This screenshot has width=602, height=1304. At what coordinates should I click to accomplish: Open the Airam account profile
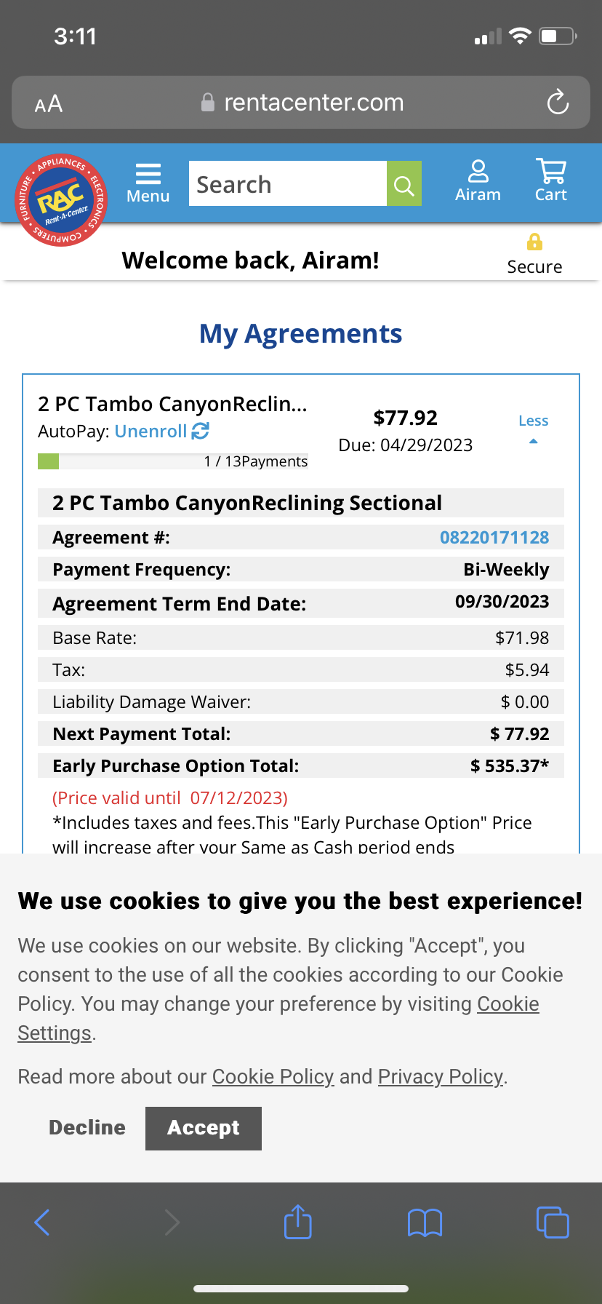(x=478, y=181)
